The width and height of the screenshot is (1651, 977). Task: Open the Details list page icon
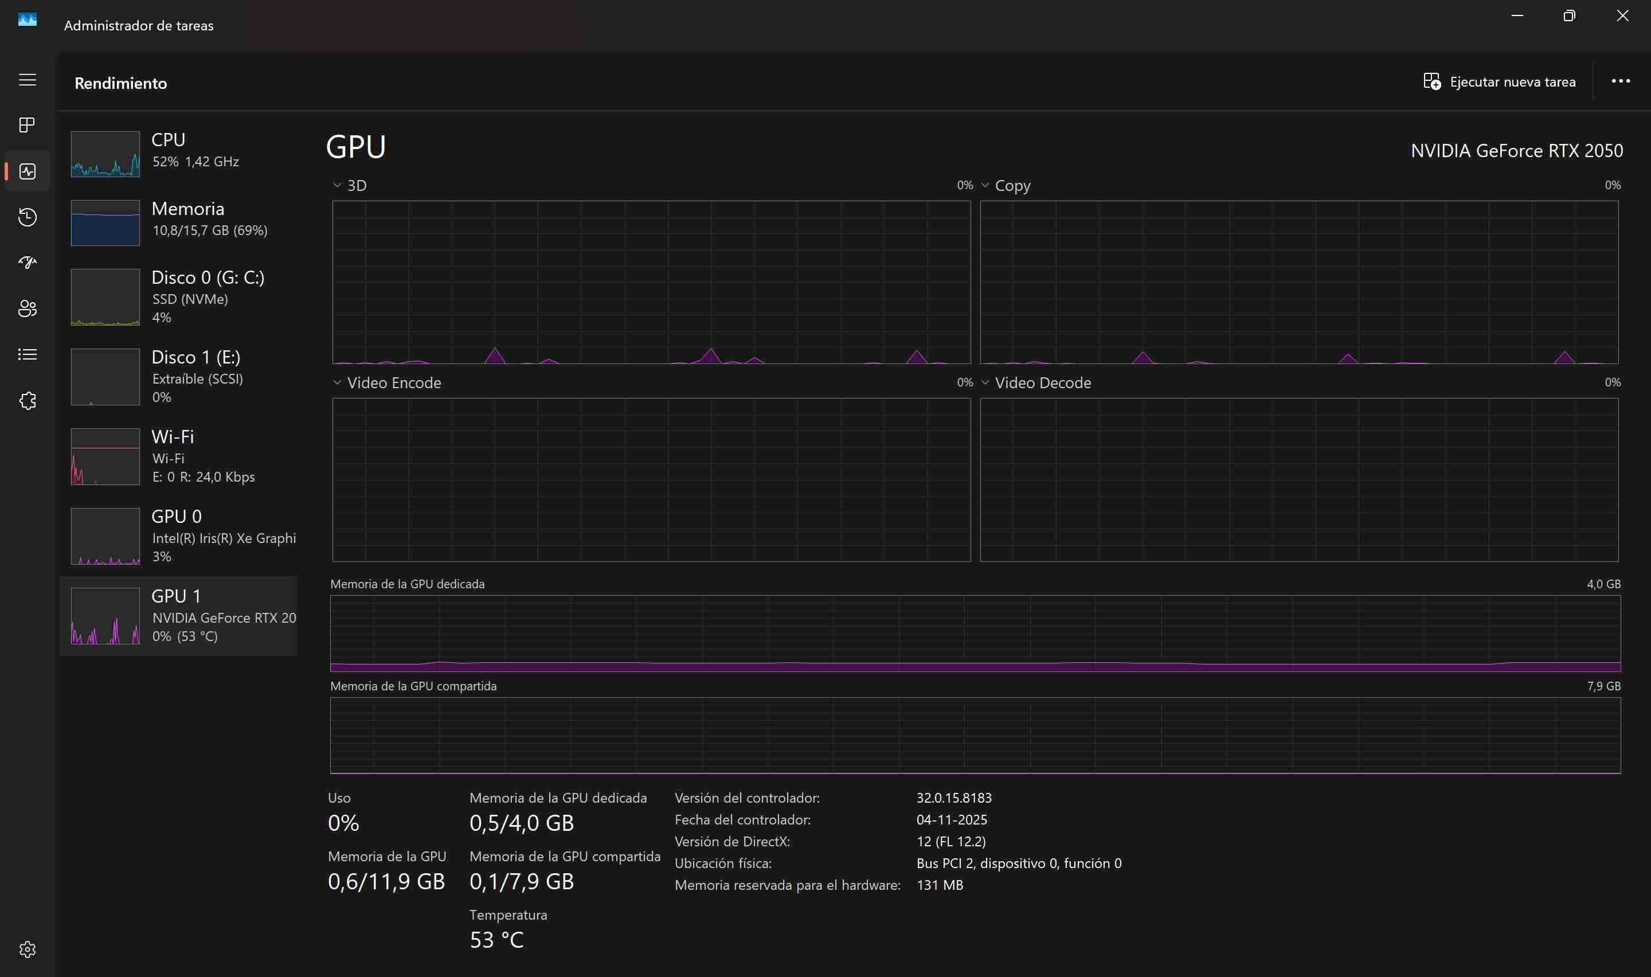[27, 354]
